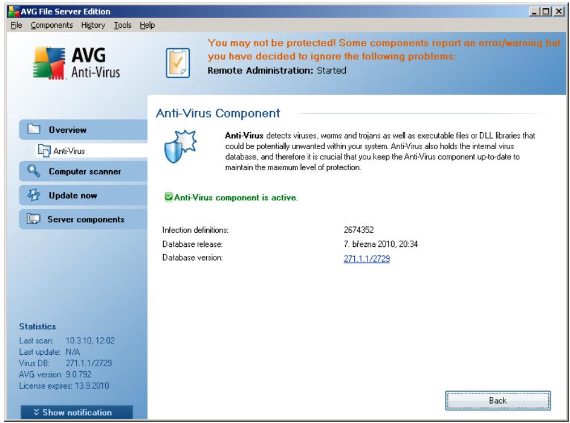This screenshot has height=423, width=570.
Task: Maximize the AVG window
Action: [546, 11]
